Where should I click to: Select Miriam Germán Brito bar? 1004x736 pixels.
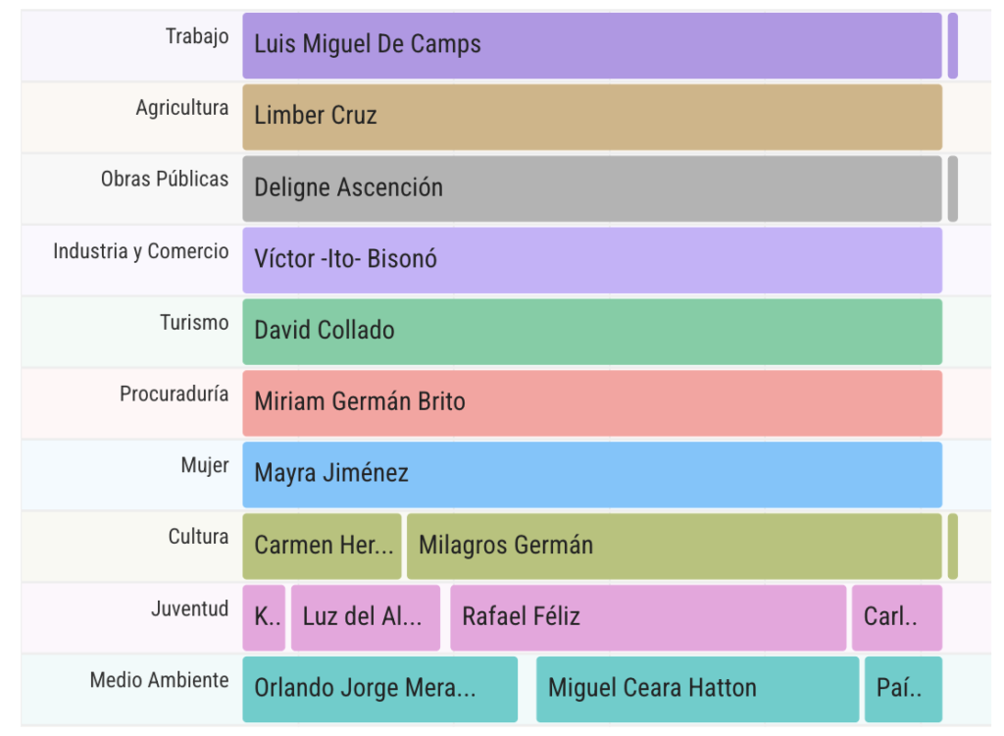click(592, 402)
